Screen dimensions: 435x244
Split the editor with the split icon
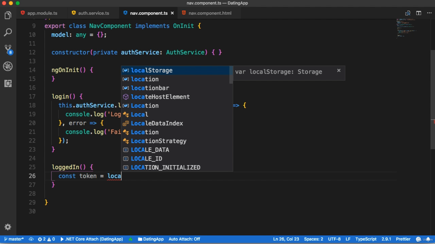418,13
